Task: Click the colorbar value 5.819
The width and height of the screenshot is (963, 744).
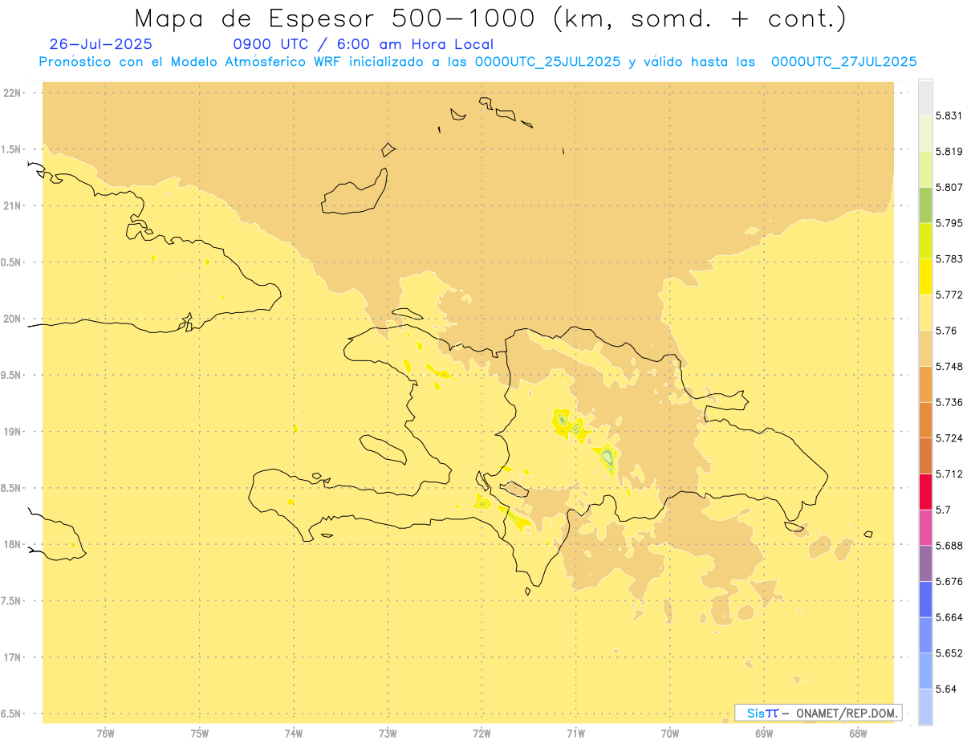Action: coord(949,152)
